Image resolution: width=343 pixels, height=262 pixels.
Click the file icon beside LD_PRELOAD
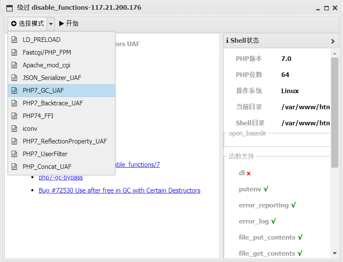tap(14, 40)
